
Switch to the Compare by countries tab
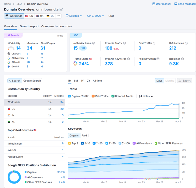pyautogui.click(x=57, y=26)
